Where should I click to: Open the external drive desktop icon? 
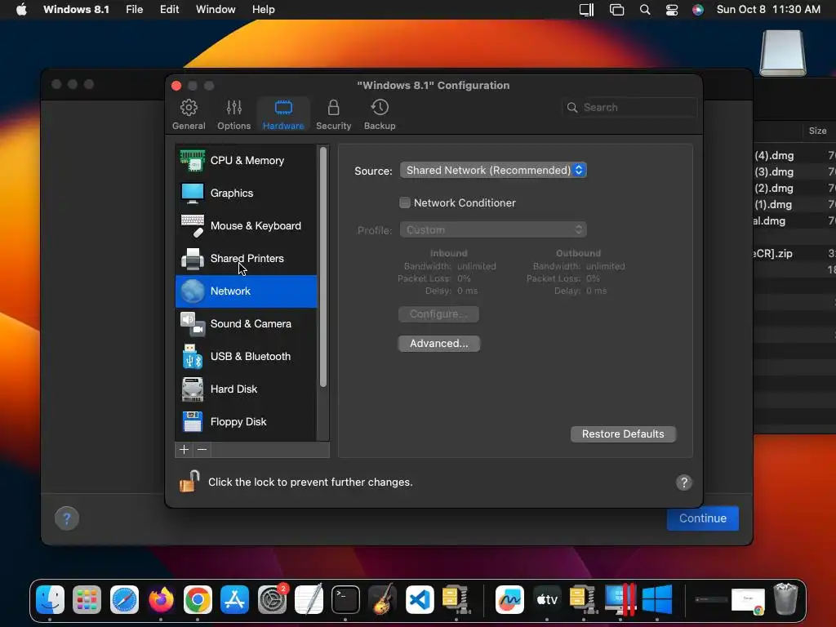(783, 53)
